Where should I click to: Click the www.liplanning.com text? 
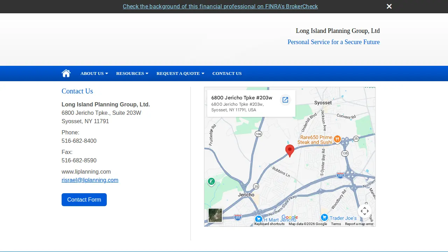pyautogui.click(x=86, y=171)
